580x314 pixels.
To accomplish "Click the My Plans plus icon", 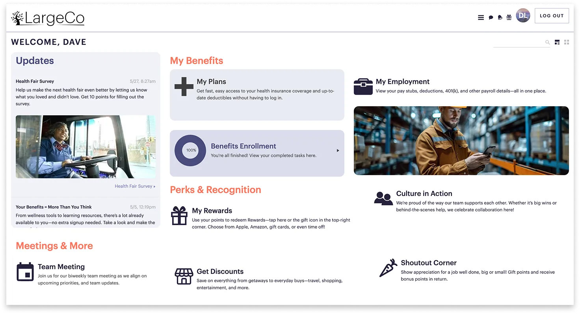I will click(184, 87).
